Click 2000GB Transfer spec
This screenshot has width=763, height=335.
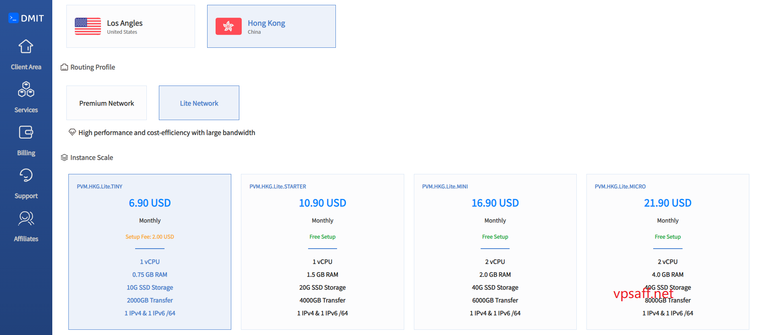tap(150, 300)
